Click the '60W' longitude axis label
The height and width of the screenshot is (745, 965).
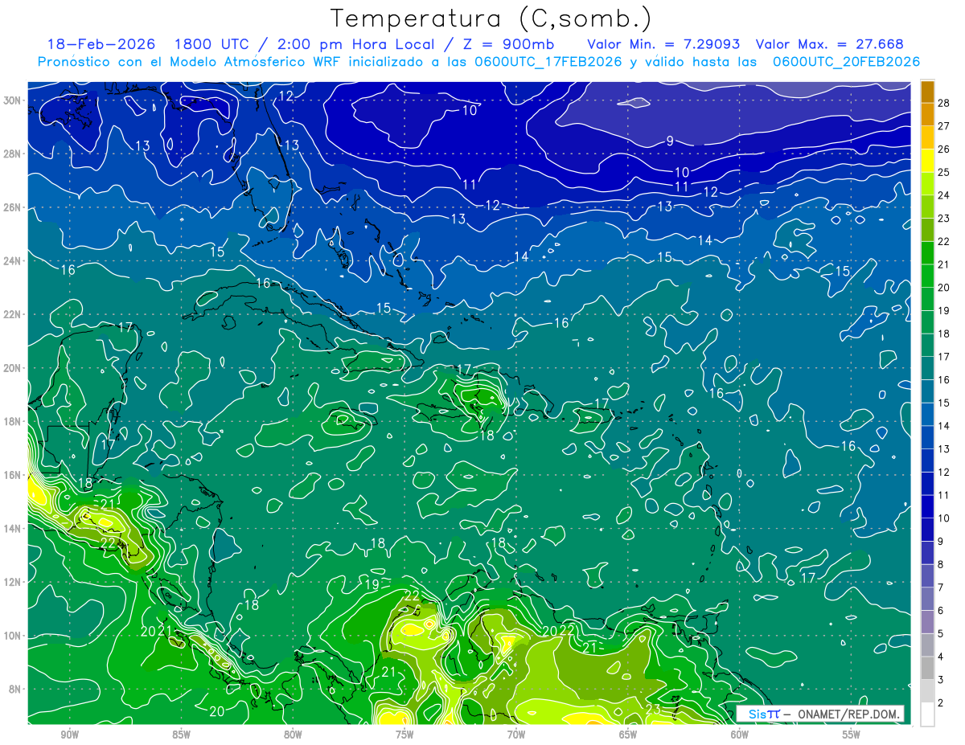pos(739,735)
